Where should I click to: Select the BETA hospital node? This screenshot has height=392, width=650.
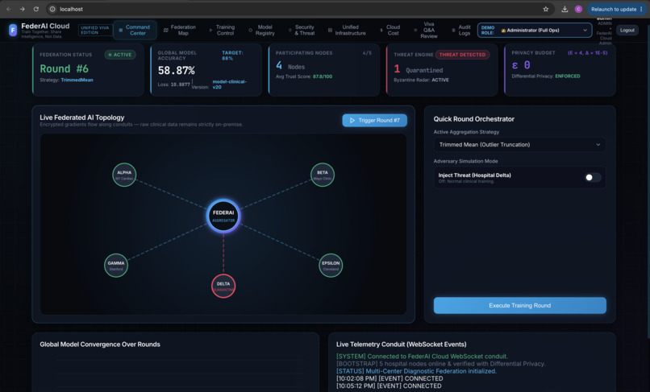pos(323,175)
